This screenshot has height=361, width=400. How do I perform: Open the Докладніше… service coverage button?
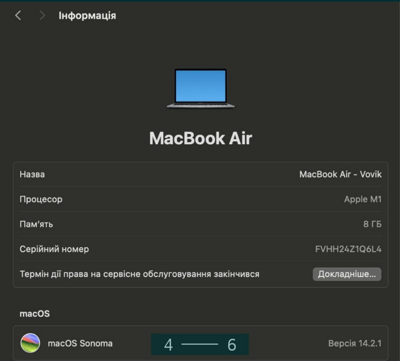point(346,274)
